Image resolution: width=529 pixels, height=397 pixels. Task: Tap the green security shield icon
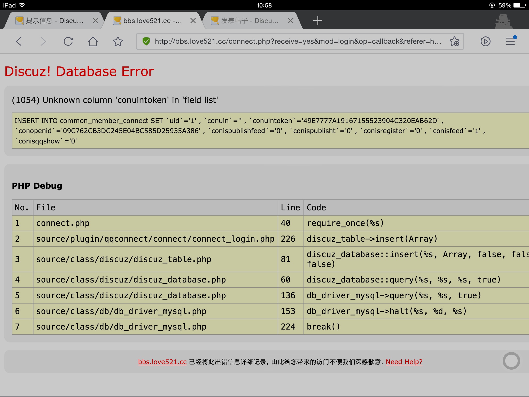146,41
